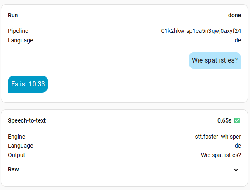Click the Language label in Run card

click(x=21, y=40)
